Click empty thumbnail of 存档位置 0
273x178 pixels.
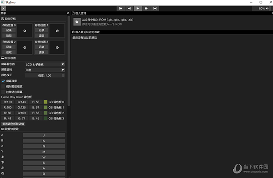(25, 31)
